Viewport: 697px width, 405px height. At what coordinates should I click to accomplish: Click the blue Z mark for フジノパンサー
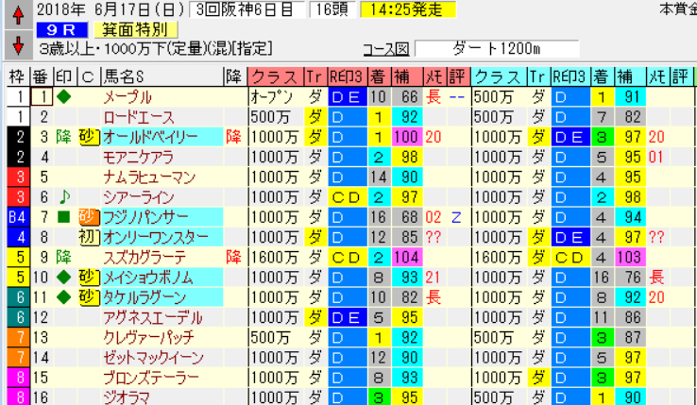coord(456,217)
